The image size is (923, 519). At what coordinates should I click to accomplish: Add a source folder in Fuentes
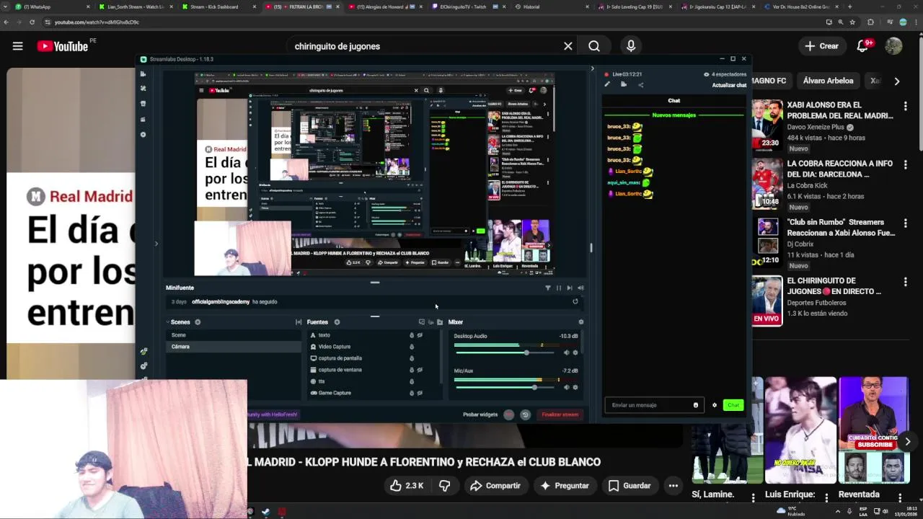pyautogui.click(x=439, y=322)
